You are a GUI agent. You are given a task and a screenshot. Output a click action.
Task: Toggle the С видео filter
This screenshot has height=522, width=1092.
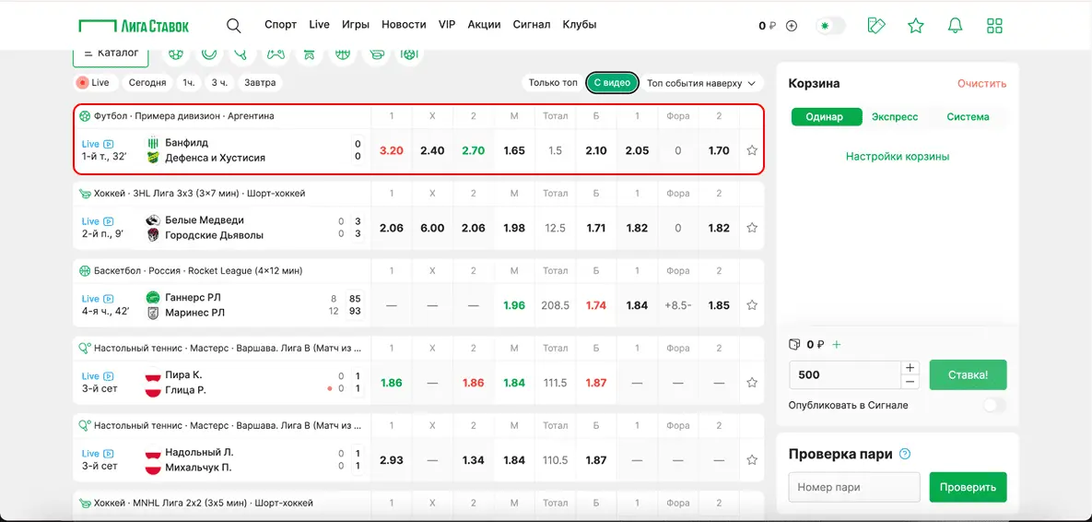click(612, 83)
